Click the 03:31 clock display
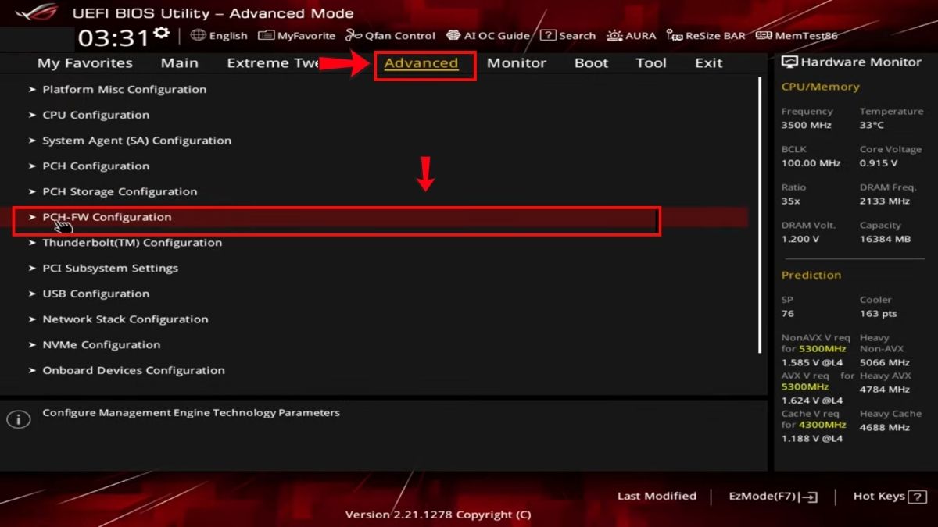 tap(113, 37)
